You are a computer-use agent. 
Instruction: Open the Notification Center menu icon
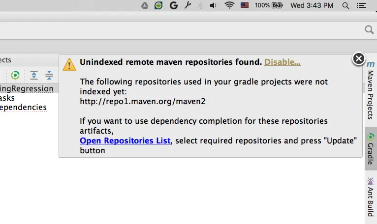click(361, 5)
